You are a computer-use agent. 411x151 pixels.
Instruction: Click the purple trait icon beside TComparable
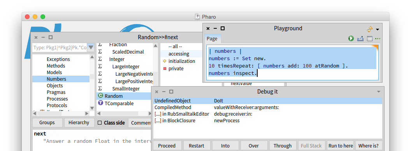click(x=100, y=103)
